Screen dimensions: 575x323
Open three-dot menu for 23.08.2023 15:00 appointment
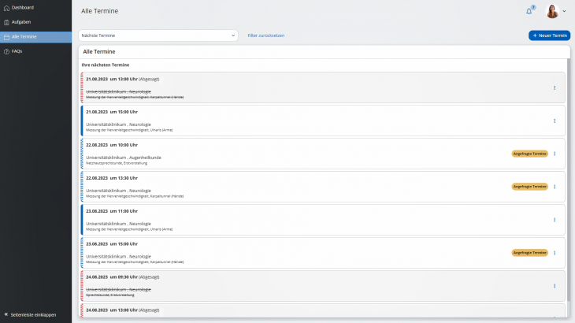click(x=555, y=253)
